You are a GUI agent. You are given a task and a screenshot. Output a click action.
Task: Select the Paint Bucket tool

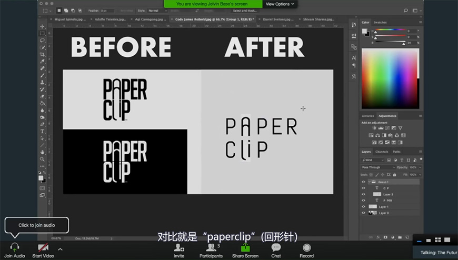click(42, 103)
